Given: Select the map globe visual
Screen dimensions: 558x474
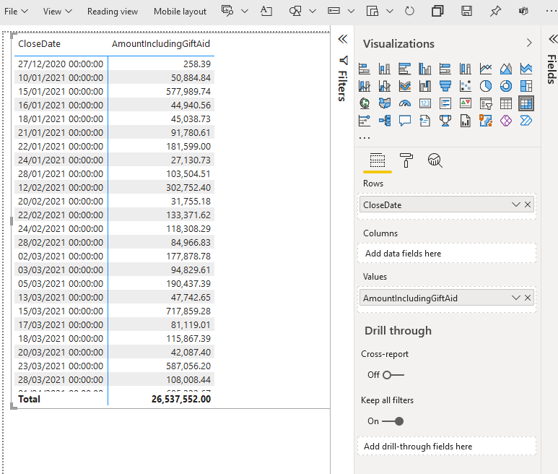Looking at the screenshot, I should pos(365,103).
